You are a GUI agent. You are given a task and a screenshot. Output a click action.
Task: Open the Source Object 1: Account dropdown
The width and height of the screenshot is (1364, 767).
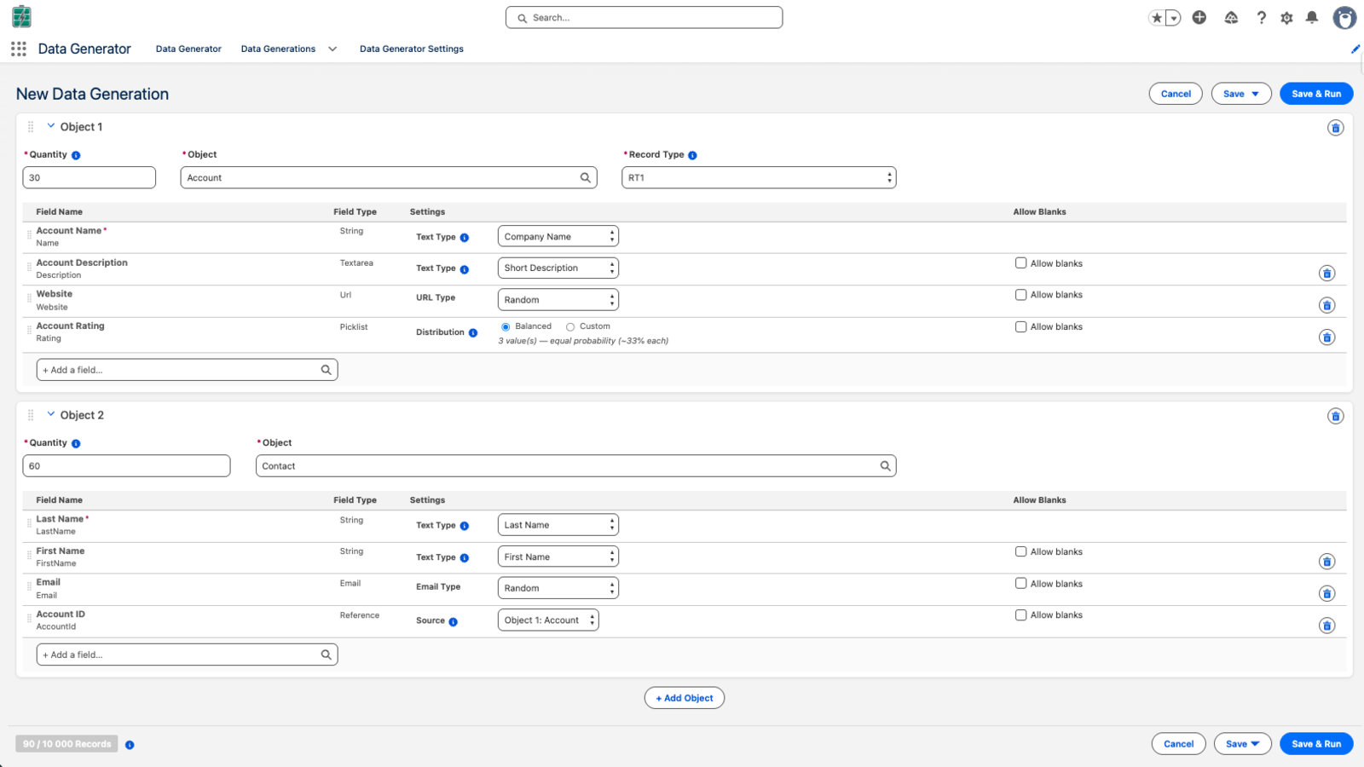coord(548,620)
